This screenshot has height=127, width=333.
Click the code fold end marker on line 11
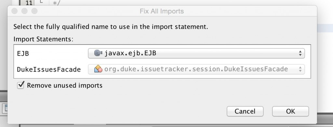coord(41,2)
